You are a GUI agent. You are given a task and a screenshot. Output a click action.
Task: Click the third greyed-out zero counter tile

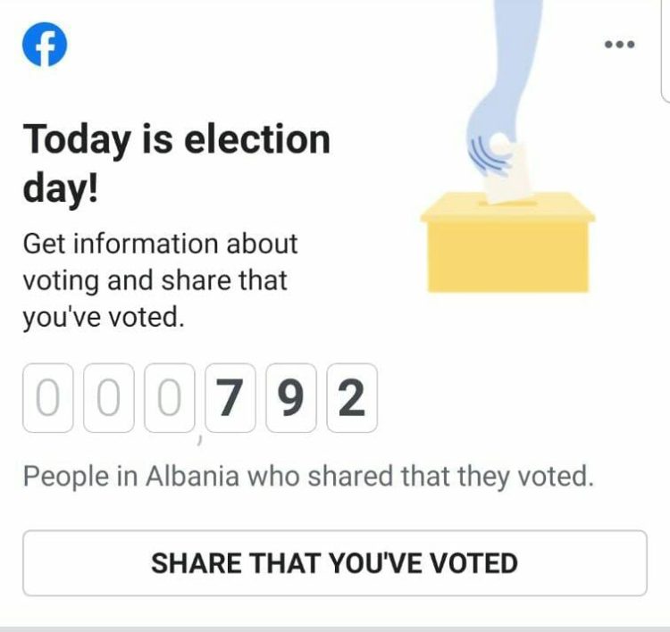coord(170,398)
